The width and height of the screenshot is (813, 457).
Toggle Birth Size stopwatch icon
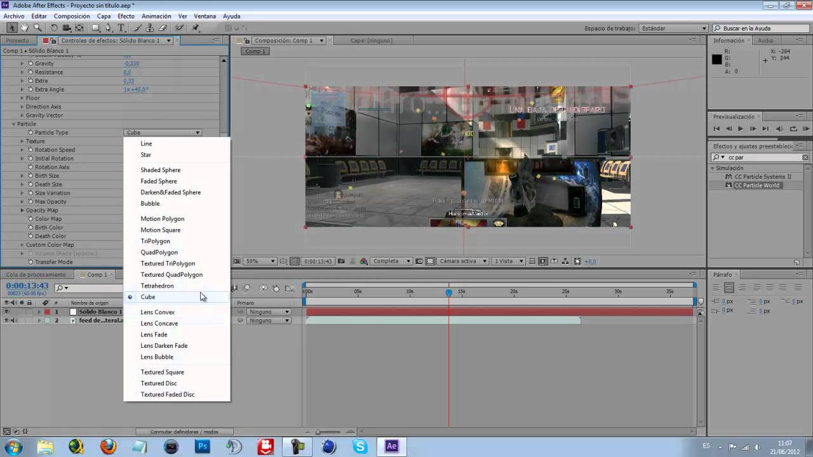30,176
